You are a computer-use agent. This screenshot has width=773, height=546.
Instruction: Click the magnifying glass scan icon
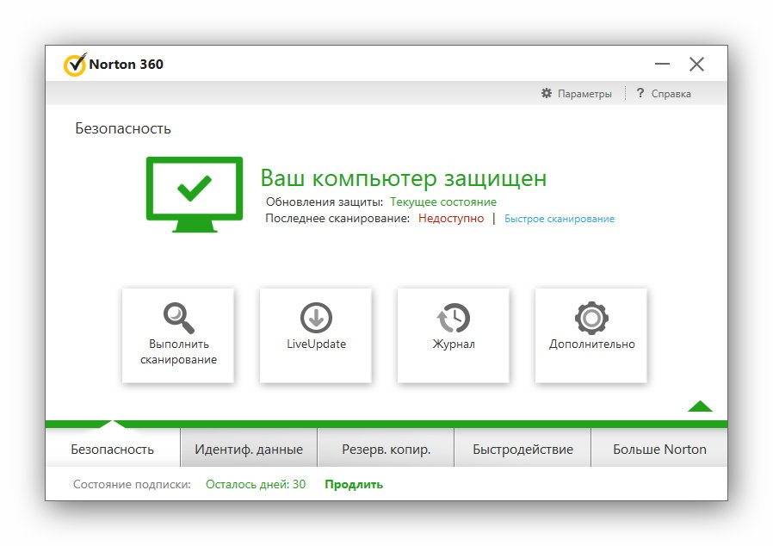(x=178, y=318)
